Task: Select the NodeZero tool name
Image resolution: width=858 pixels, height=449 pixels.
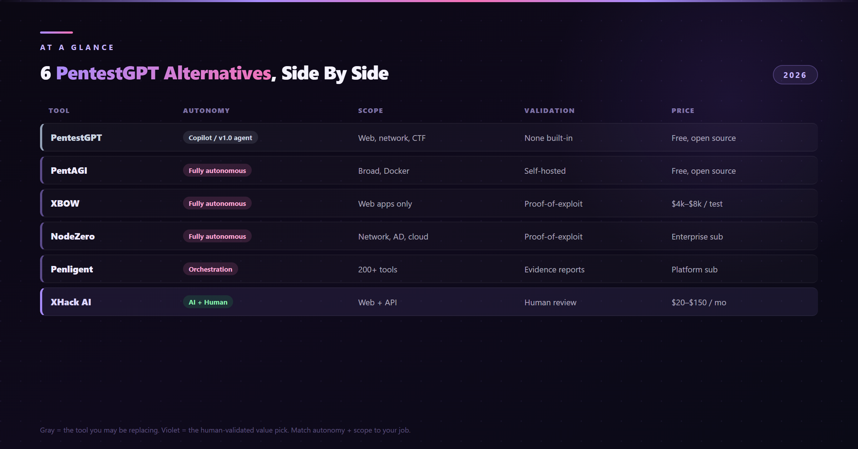Action: 73,236
